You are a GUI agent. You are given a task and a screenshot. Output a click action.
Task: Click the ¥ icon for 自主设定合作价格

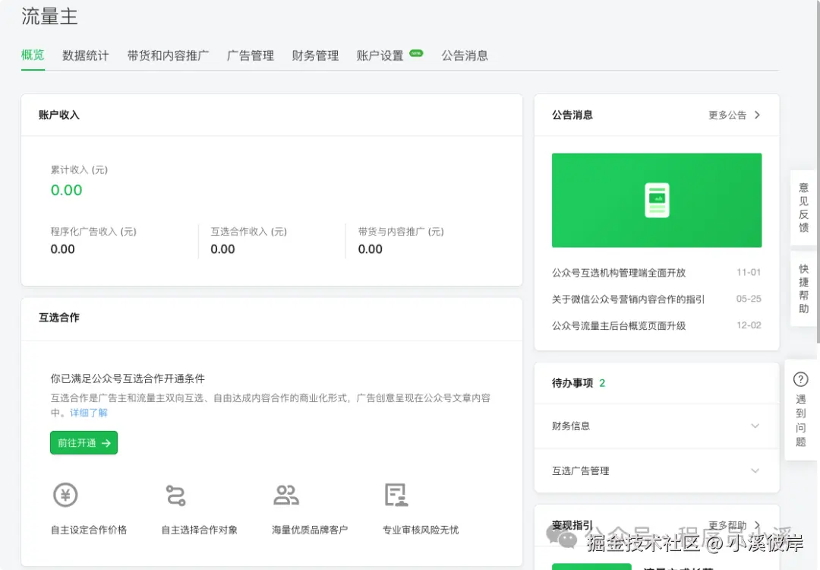65,495
